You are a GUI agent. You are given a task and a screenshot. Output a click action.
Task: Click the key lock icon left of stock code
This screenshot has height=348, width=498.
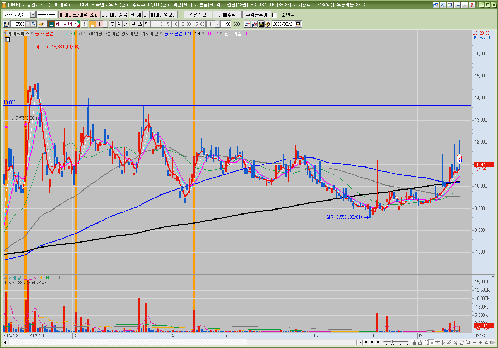click(x=6, y=24)
